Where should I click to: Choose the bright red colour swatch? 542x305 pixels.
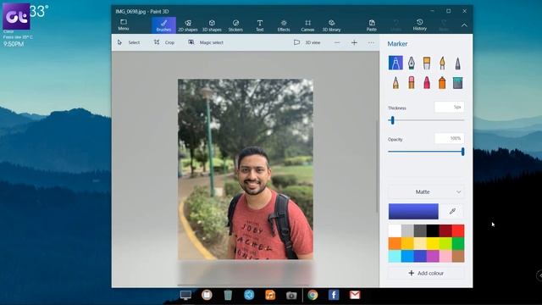coord(458,230)
